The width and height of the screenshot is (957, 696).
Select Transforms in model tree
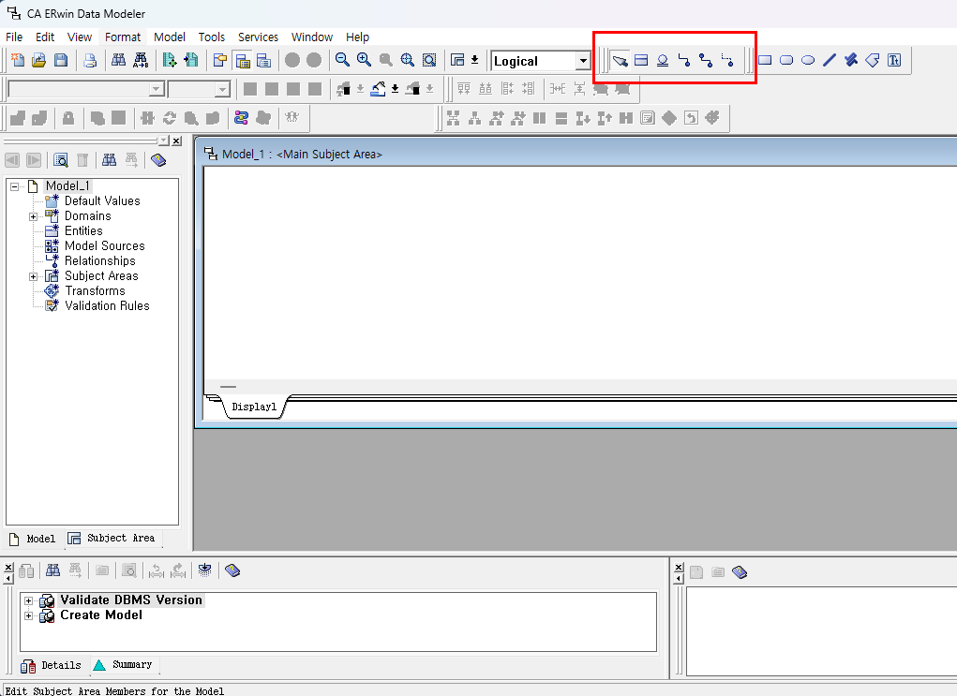95,291
